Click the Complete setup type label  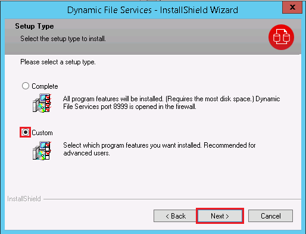[45, 86]
